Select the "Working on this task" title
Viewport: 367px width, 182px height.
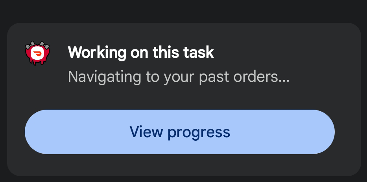(x=141, y=52)
